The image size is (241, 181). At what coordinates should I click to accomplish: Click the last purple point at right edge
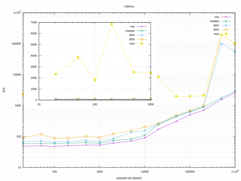click(x=235, y=92)
